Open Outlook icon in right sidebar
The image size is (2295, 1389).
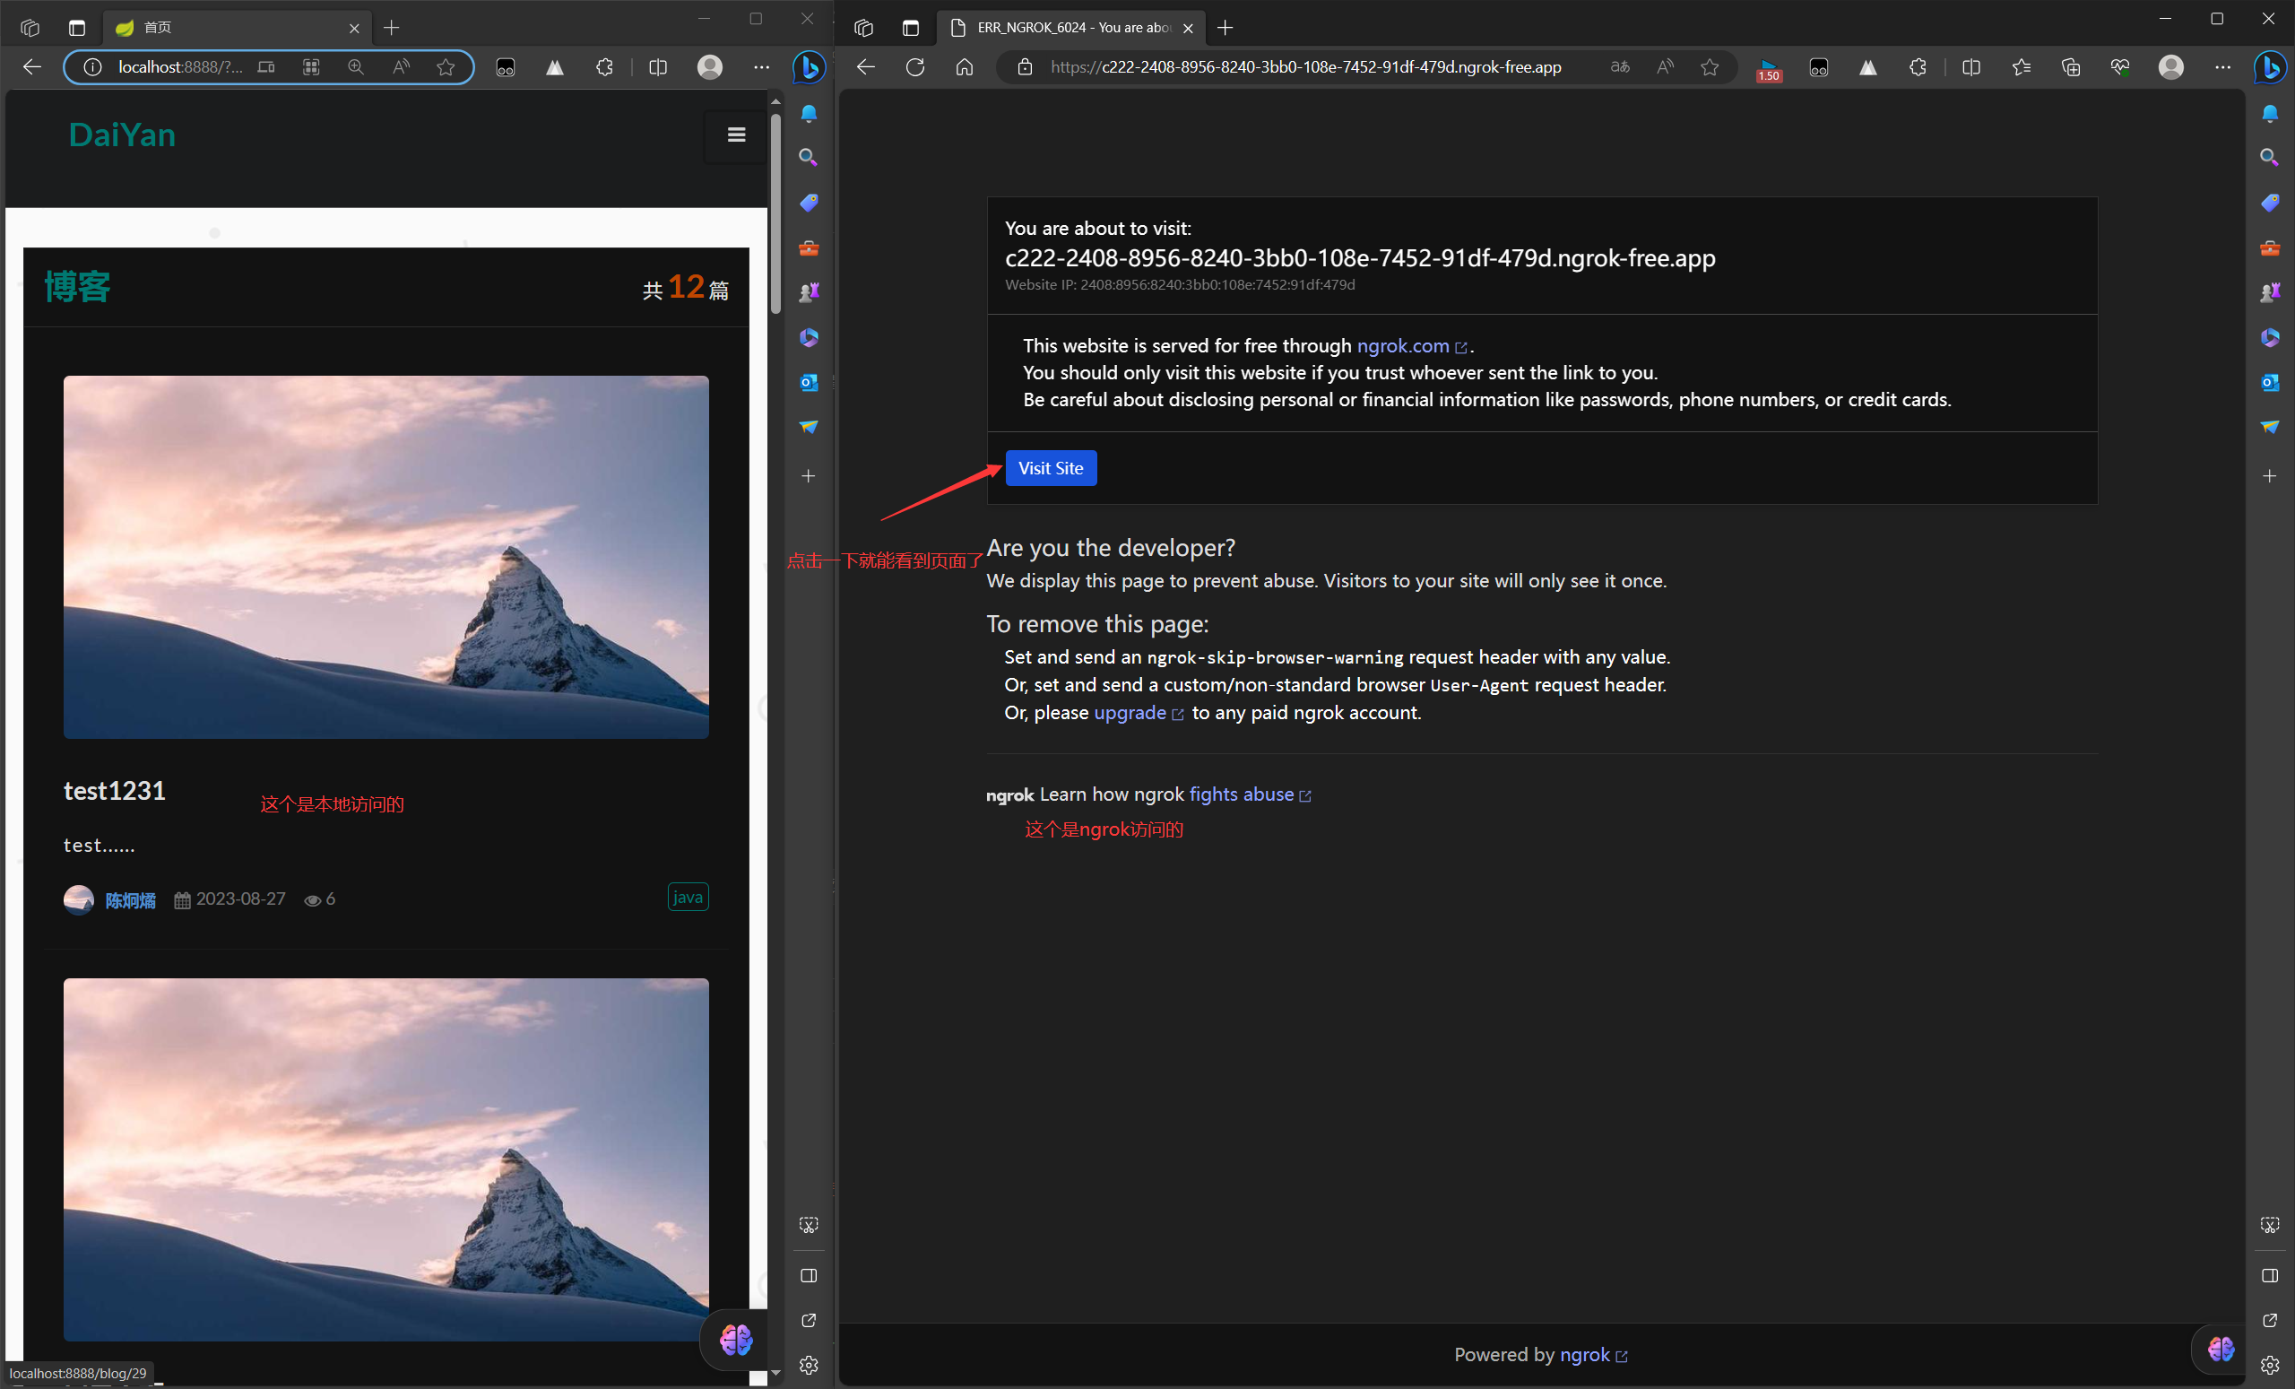pyautogui.click(x=2269, y=382)
